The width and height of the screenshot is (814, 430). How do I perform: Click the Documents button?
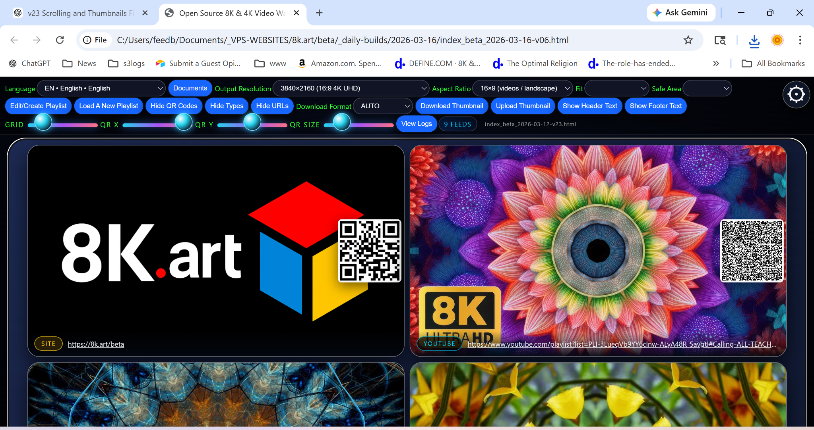click(x=190, y=88)
